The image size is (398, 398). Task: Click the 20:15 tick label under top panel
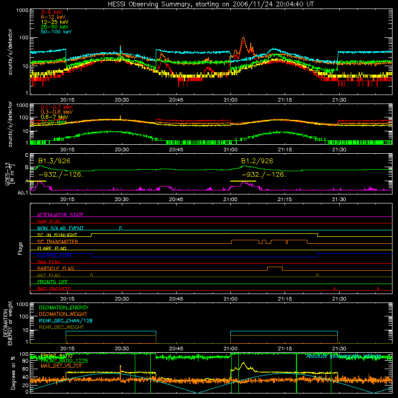(x=67, y=100)
